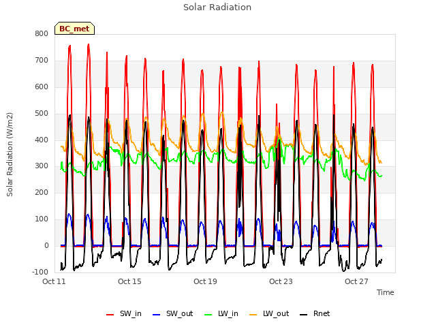Click the 300 y-axis tick label
Viewport: 436px width, 327px height.
pos(42,166)
